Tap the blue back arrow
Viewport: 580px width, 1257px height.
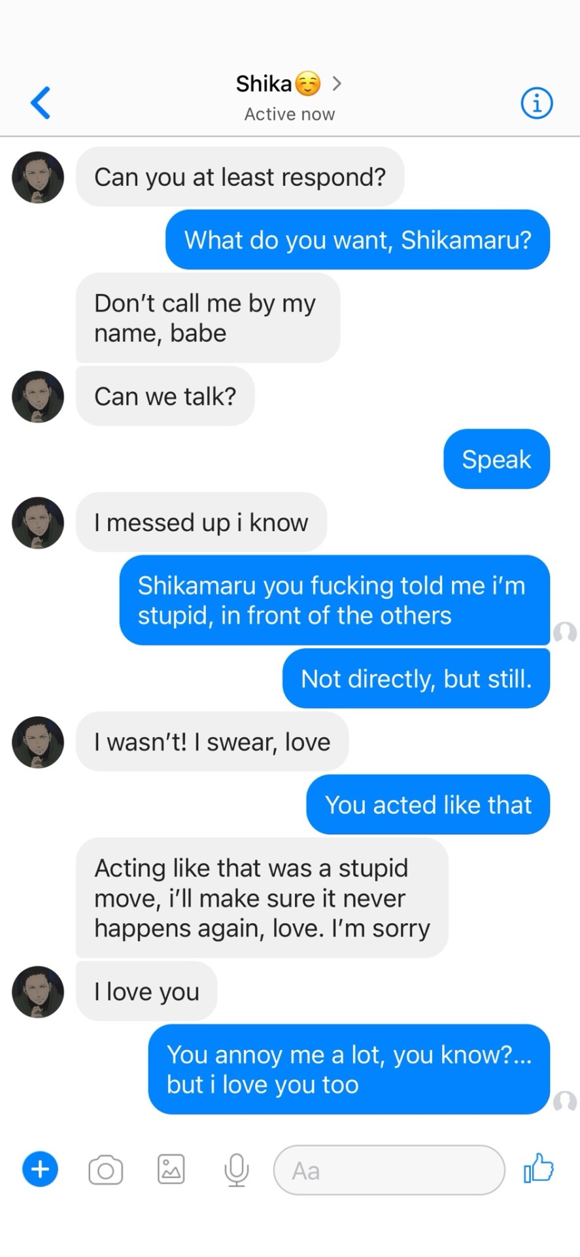[41, 103]
